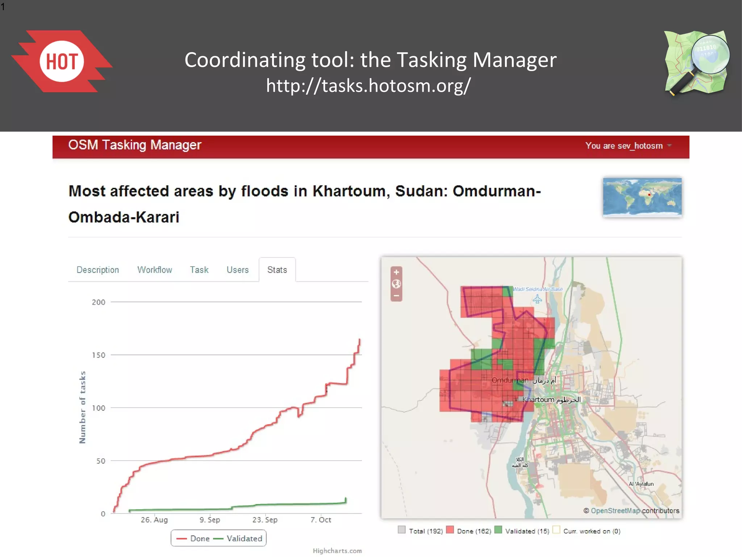This screenshot has height=557, width=742.
Task: Click the HOT logo icon
Action: (x=62, y=61)
